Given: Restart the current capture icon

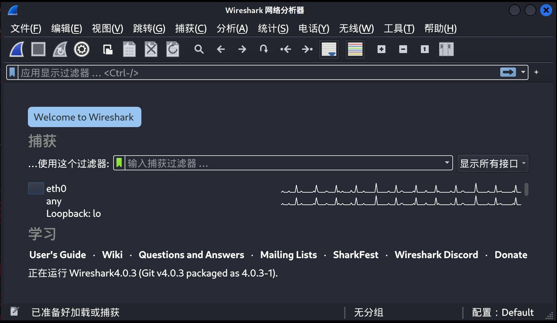Looking at the screenshot, I should (x=60, y=49).
